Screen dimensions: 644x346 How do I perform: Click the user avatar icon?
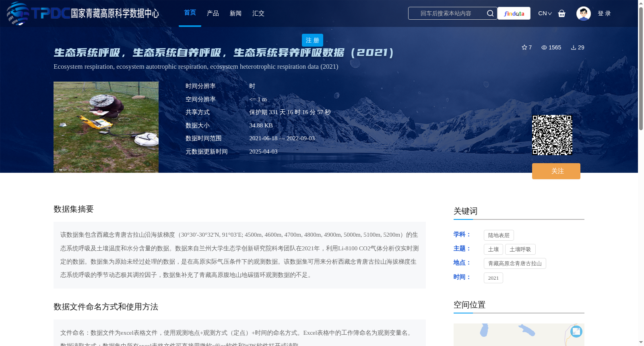point(583,13)
